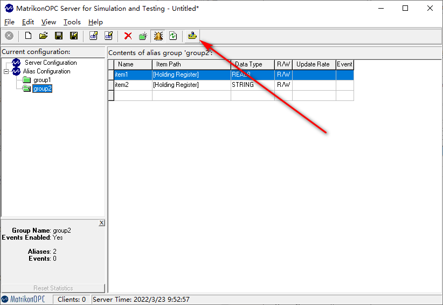Click the Events Enabled: Yes text
Viewport: 443px width, 305px height.
point(32,238)
